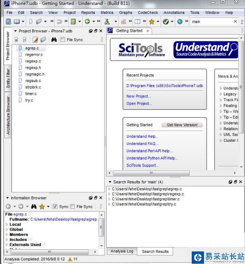
Task: Undock the Project Browser panel
Action: point(96,31)
